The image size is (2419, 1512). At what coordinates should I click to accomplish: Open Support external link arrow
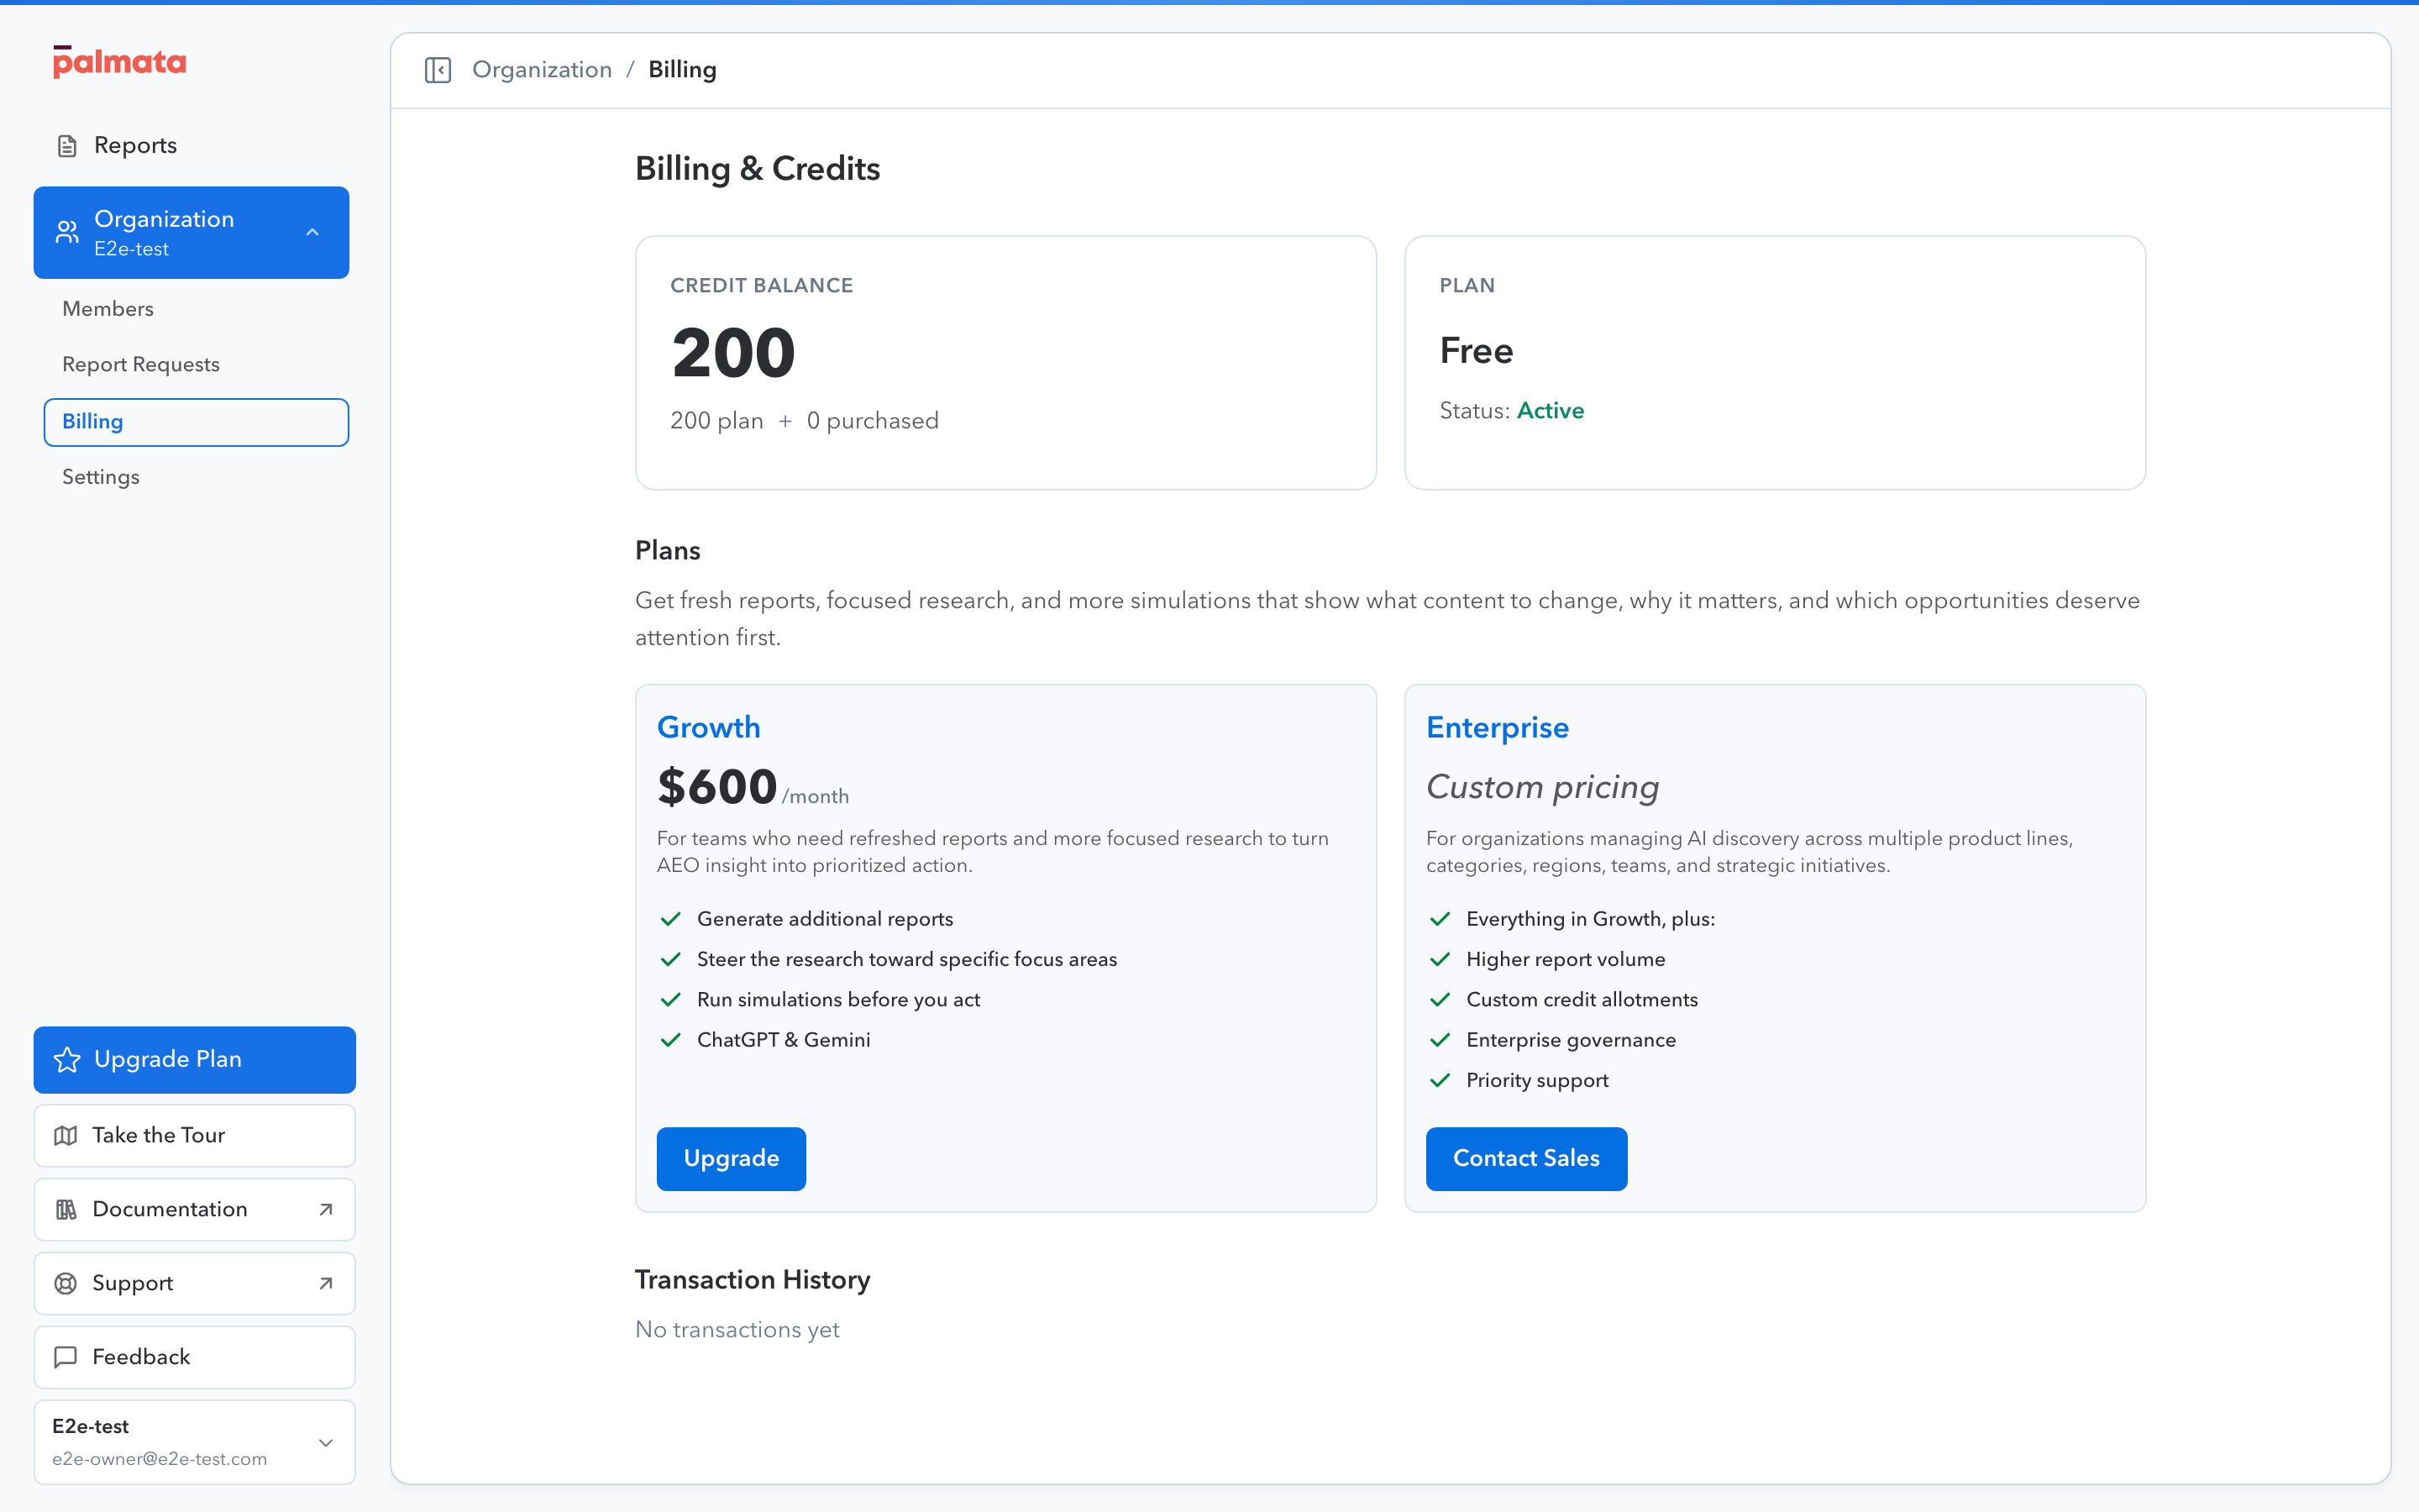pos(326,1283)
